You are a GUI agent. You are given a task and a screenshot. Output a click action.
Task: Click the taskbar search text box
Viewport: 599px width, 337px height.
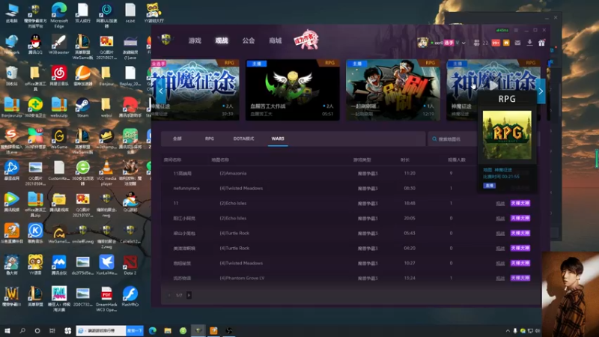pos(101,330)
